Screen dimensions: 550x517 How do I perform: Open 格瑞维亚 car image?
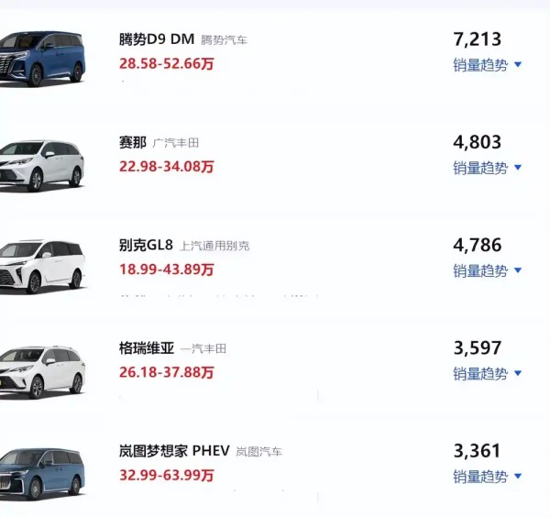point(42,372)
